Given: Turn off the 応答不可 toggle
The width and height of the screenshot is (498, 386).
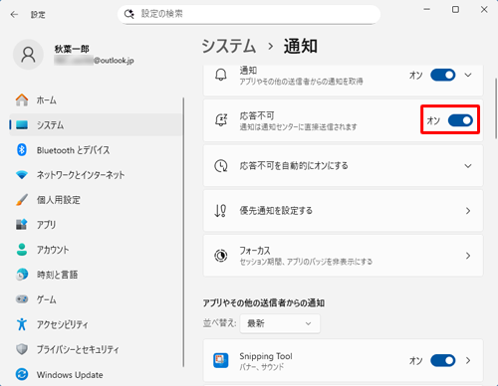Looking at the screenshot, I should (x=460, y=120).
